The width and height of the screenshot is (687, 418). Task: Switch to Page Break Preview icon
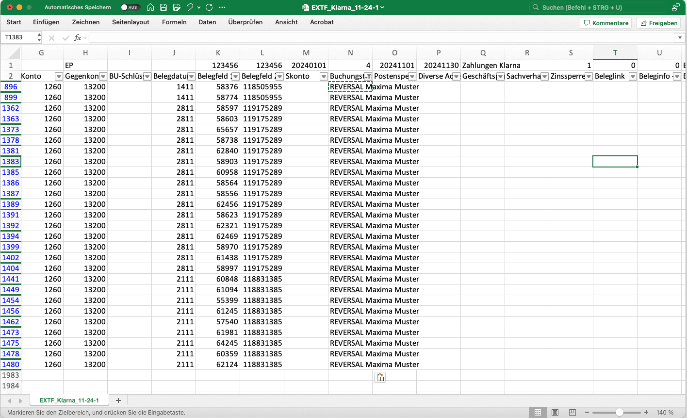coord(572,412)
